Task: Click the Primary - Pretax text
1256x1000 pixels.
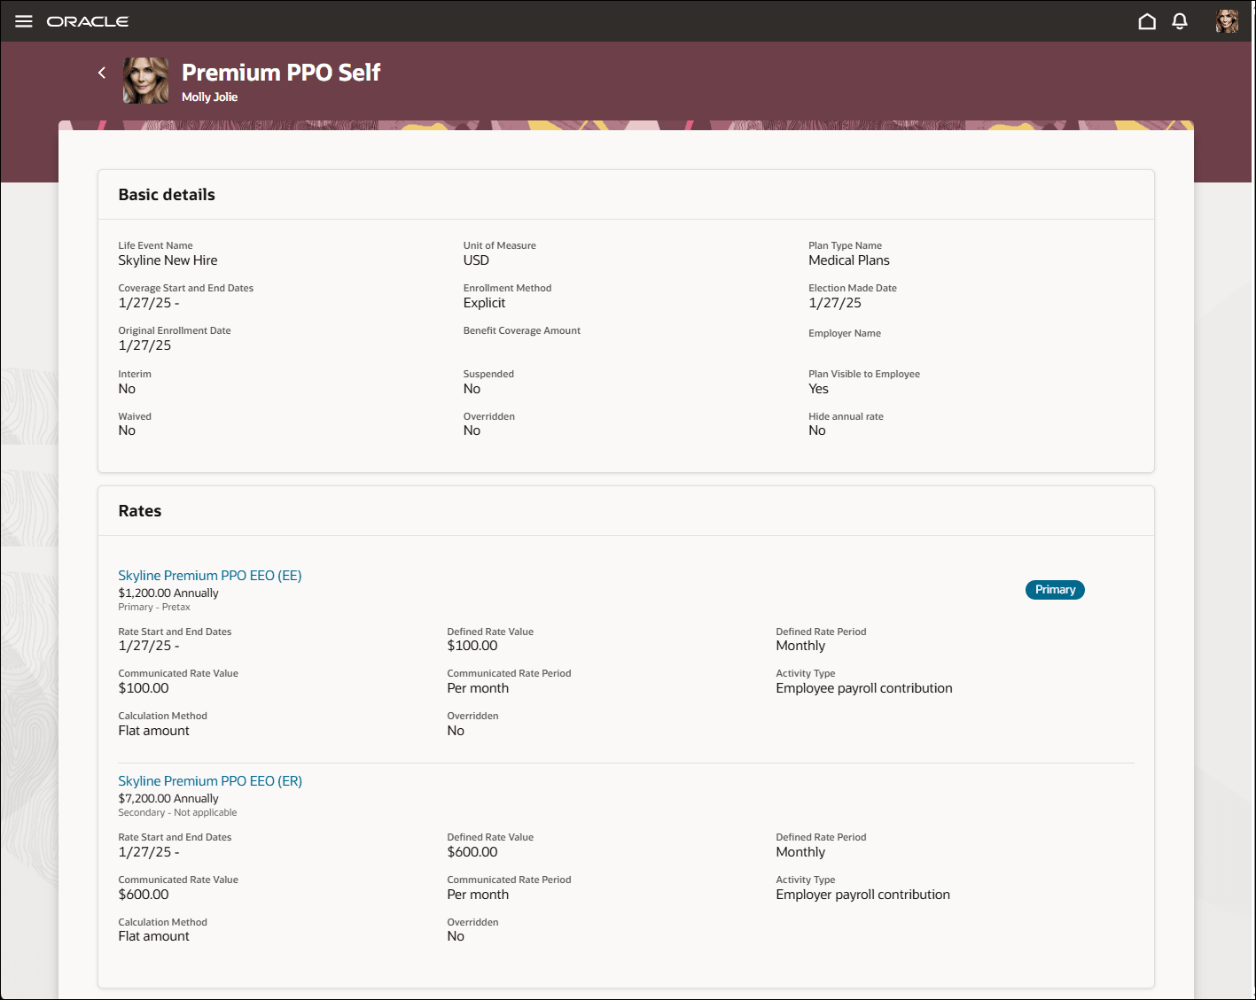Action: tap(154, 608)
